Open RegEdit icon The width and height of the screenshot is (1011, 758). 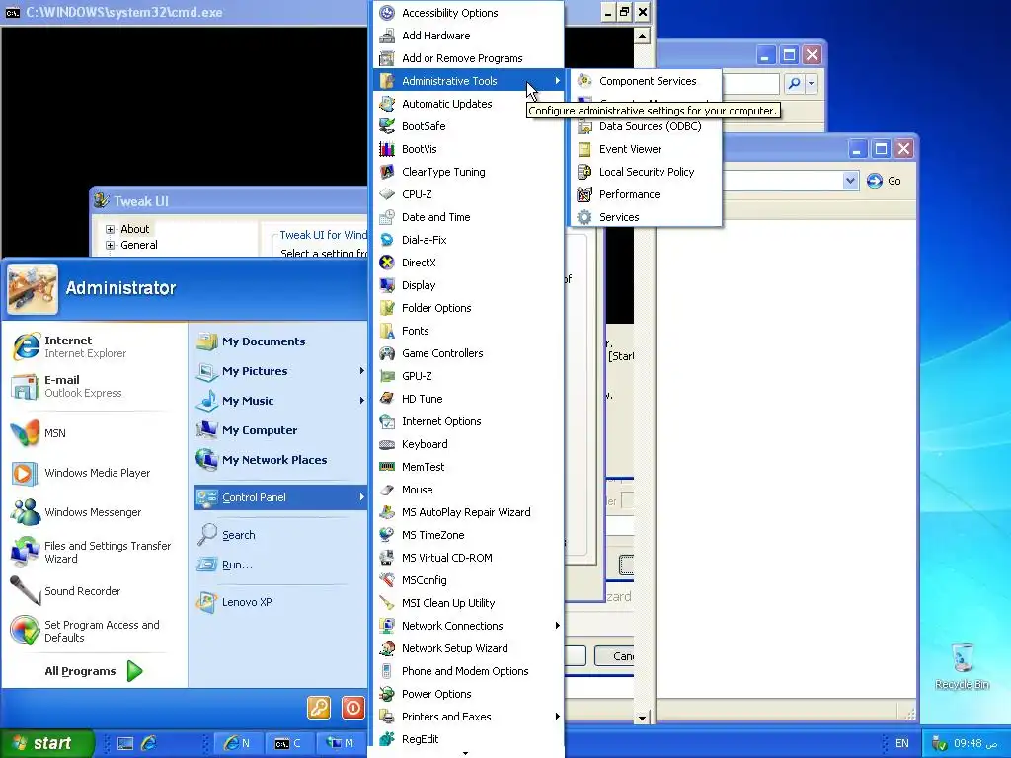point(387,739)
